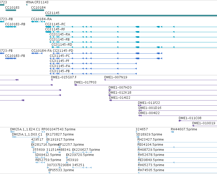This screenshot has width=217, height=174.
Task: Click the CG31145 gene label
Action: 52,13
